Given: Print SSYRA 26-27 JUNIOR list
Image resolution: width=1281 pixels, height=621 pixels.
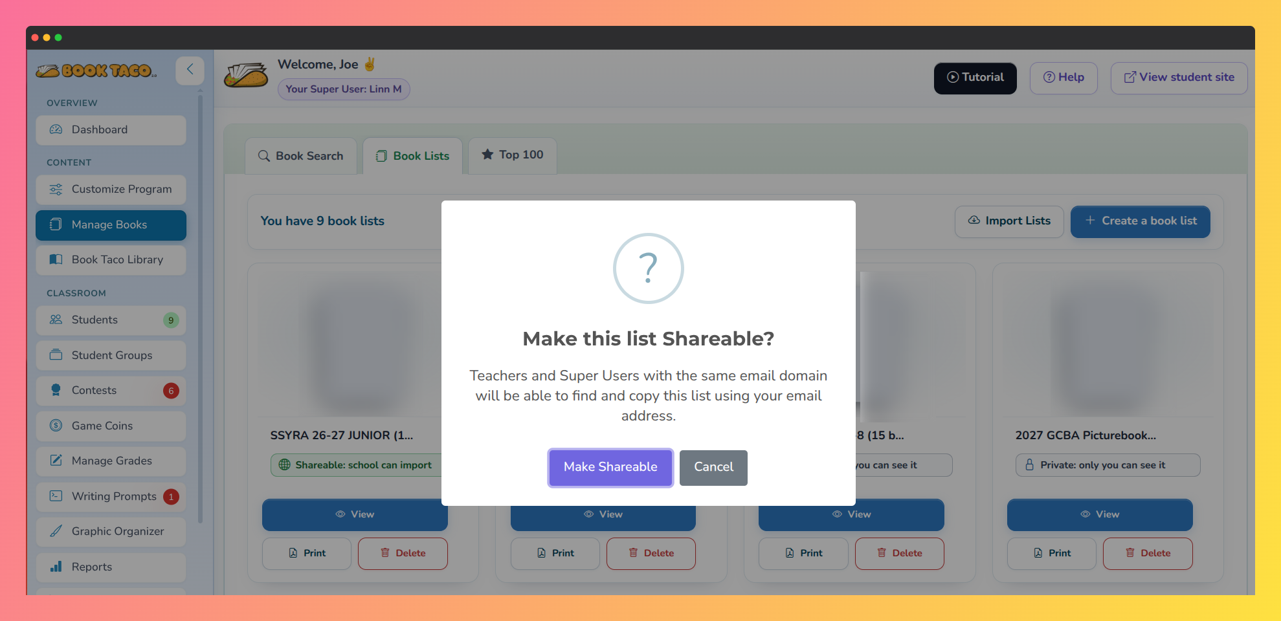Looking at the screenshot, I should (307, 554).
